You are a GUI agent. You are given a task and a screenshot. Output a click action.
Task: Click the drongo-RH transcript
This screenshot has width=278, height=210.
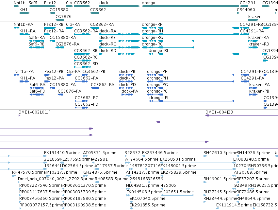tap(190, 34)
